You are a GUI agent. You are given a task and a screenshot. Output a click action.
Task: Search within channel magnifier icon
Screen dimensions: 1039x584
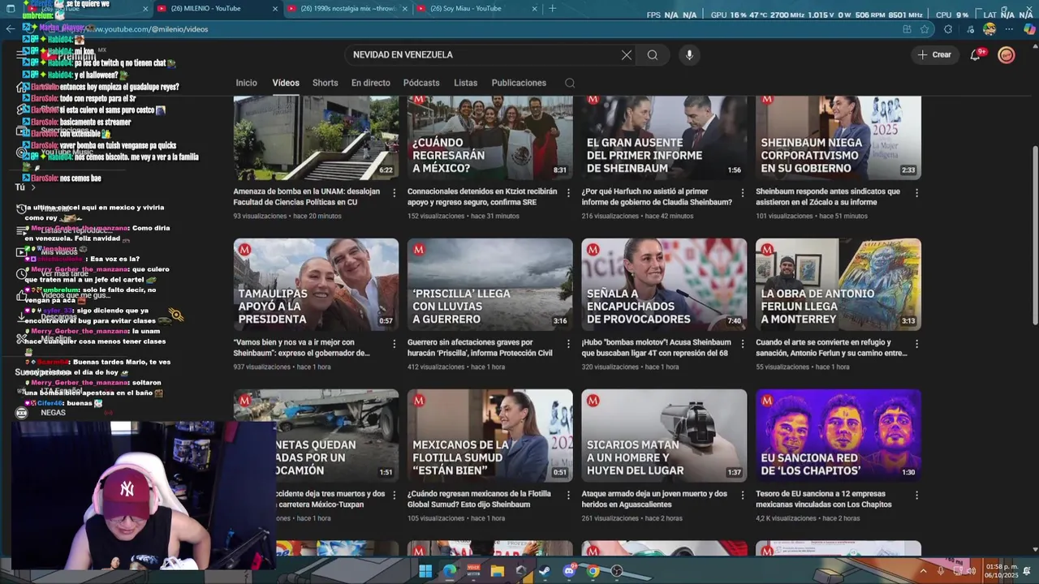tap(570, 83)
